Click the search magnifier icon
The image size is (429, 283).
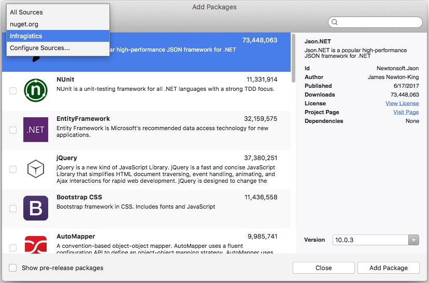(x=335, y=22)
